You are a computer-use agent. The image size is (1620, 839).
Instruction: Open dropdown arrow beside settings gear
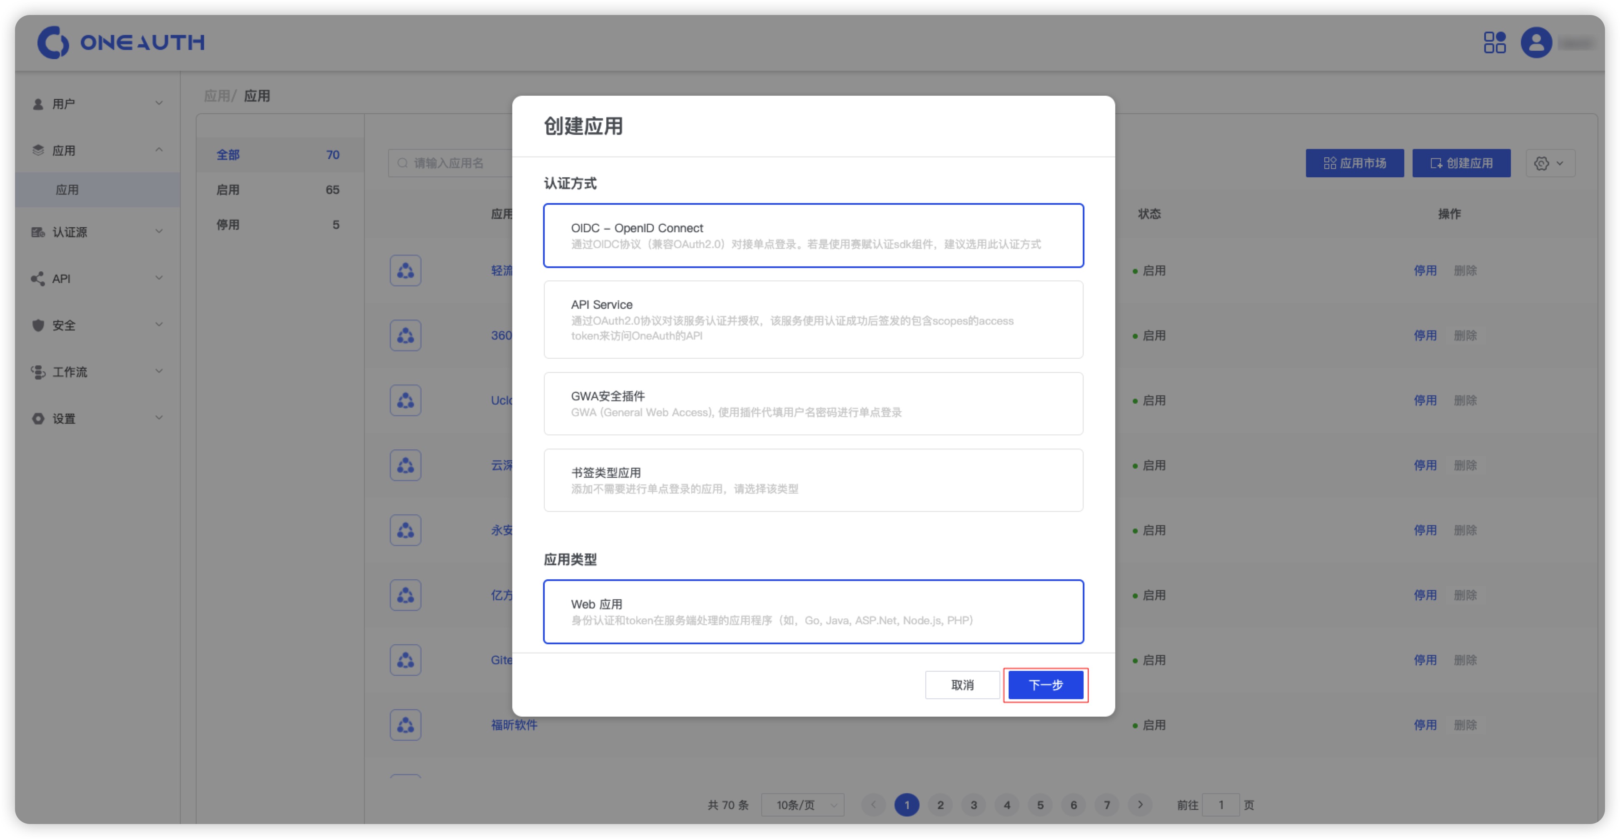coord(1560,164)
